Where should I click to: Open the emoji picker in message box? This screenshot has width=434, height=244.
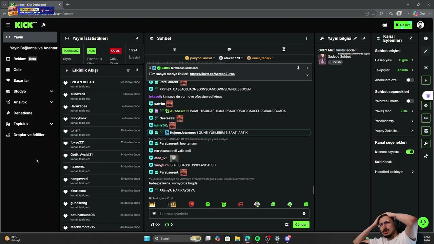click(x=304, y=213)
